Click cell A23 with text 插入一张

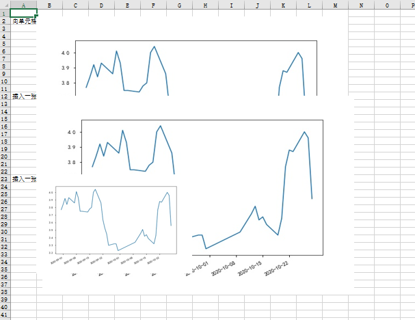click(x=23, y=179)
